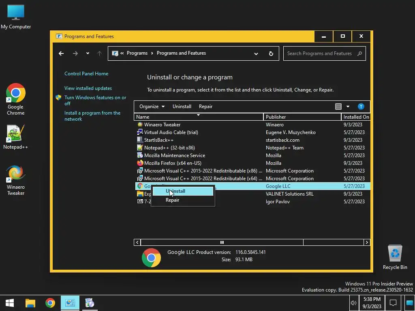
Task: Click Igor Pavlov publisher cell
Action: (x=278, y=202)
